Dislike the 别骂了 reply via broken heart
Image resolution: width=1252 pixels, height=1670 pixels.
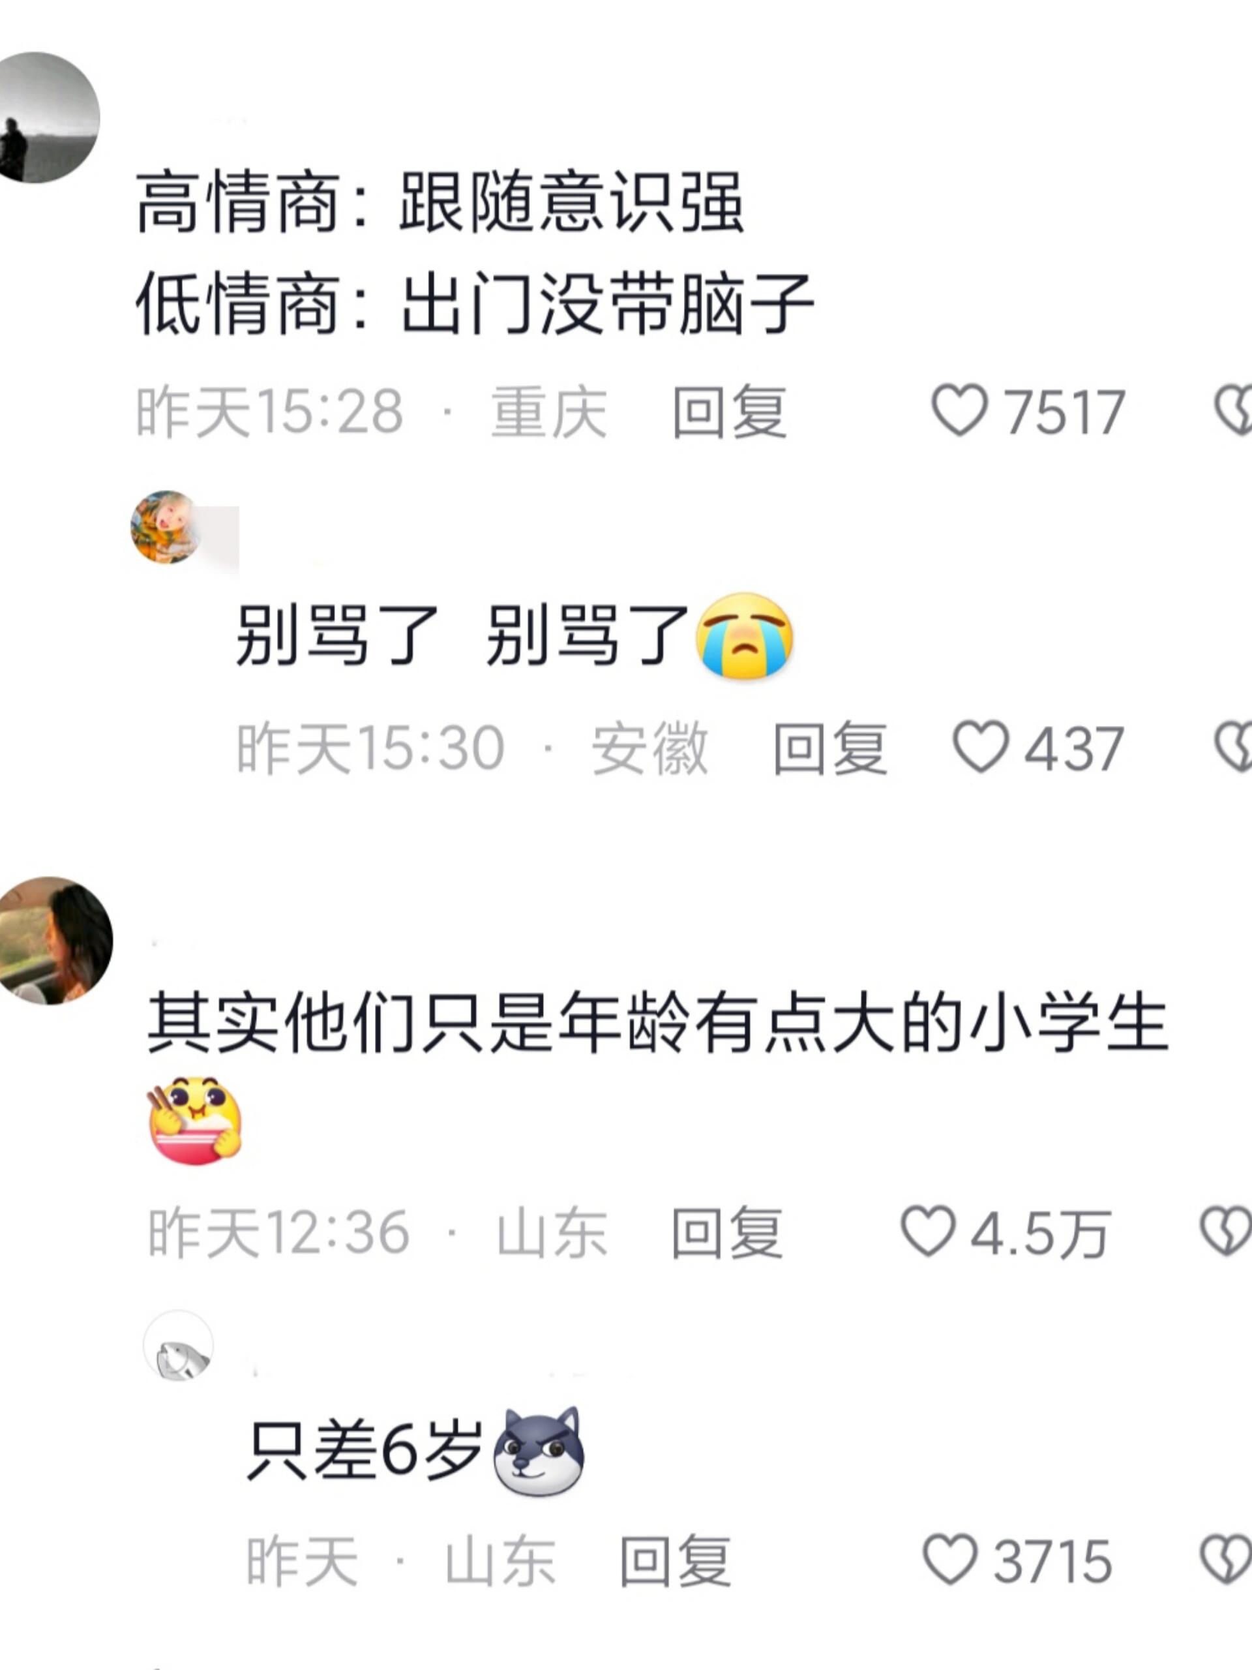pyautogui.click(x=1234, y=748)
